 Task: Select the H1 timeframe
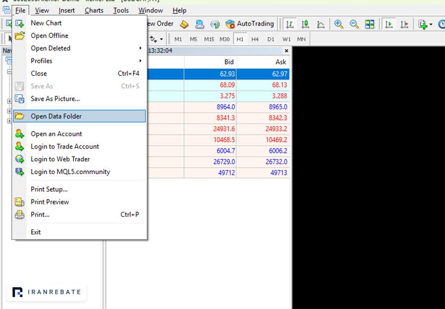240,39
